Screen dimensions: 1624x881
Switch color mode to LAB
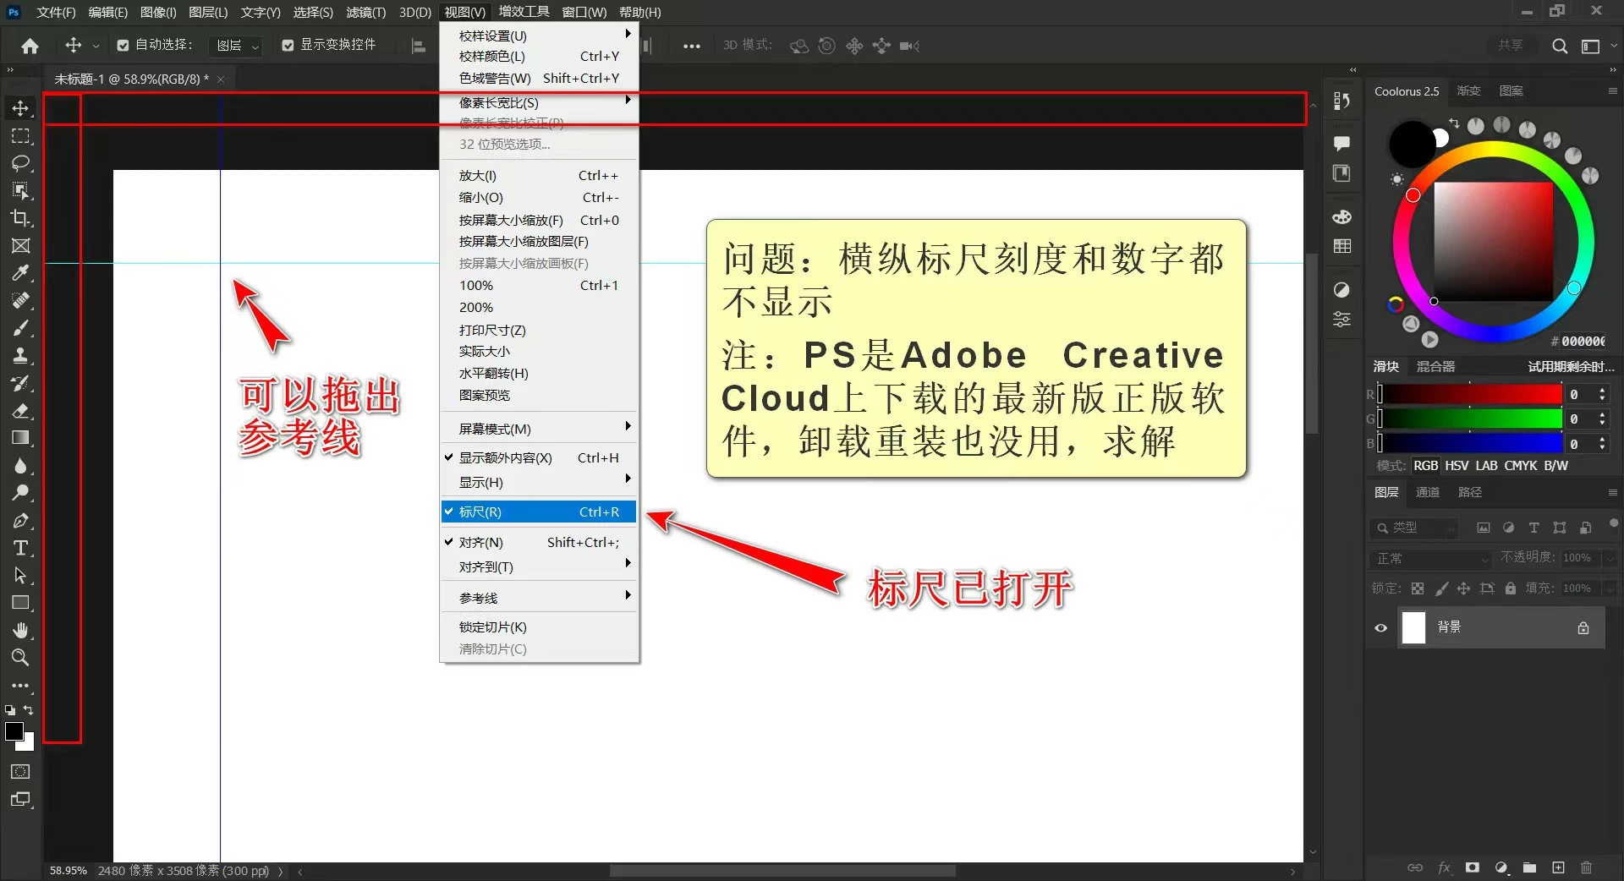pyautogui.click(x=1486, y=466)
